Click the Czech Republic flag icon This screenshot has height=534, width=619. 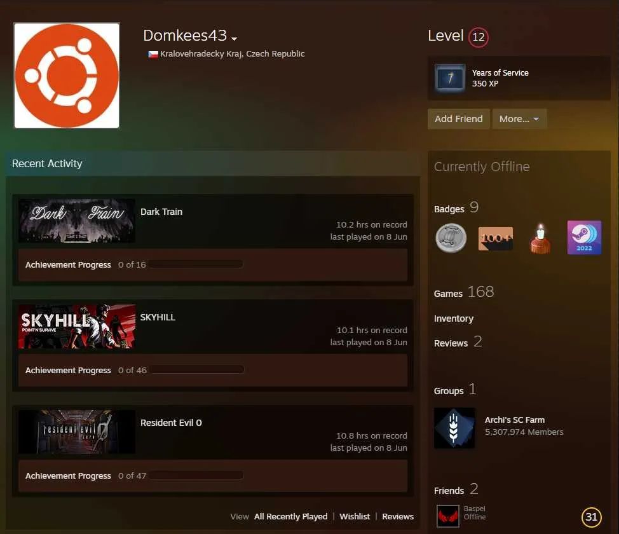pyautogui.click(x=153, y=54)
